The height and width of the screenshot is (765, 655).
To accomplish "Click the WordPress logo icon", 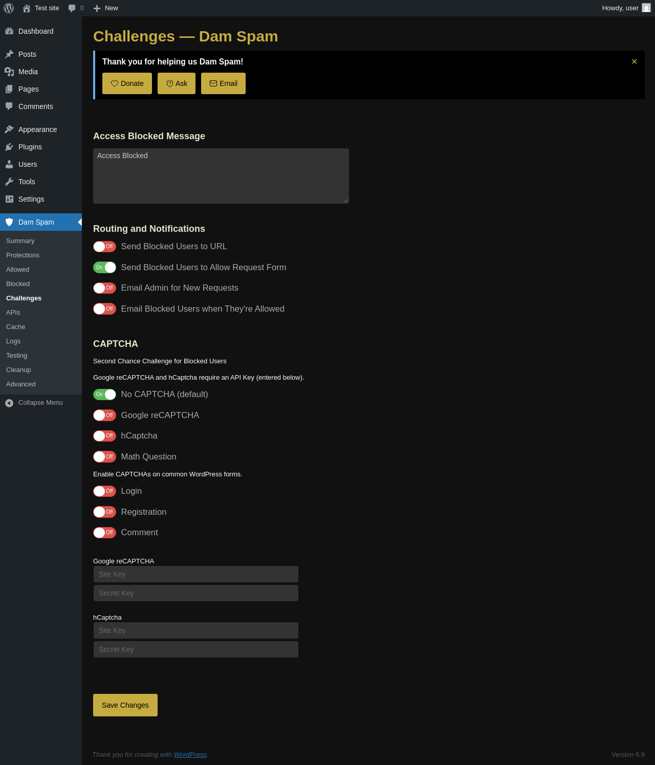I will pos(9,8).
